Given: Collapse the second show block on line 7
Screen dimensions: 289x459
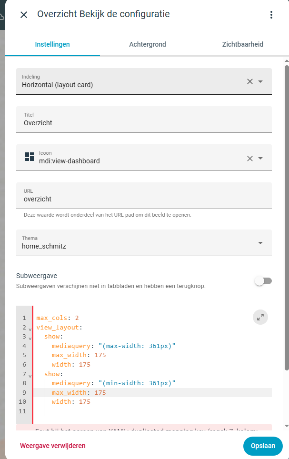Looking at the screenshot, I should [30, 376].
